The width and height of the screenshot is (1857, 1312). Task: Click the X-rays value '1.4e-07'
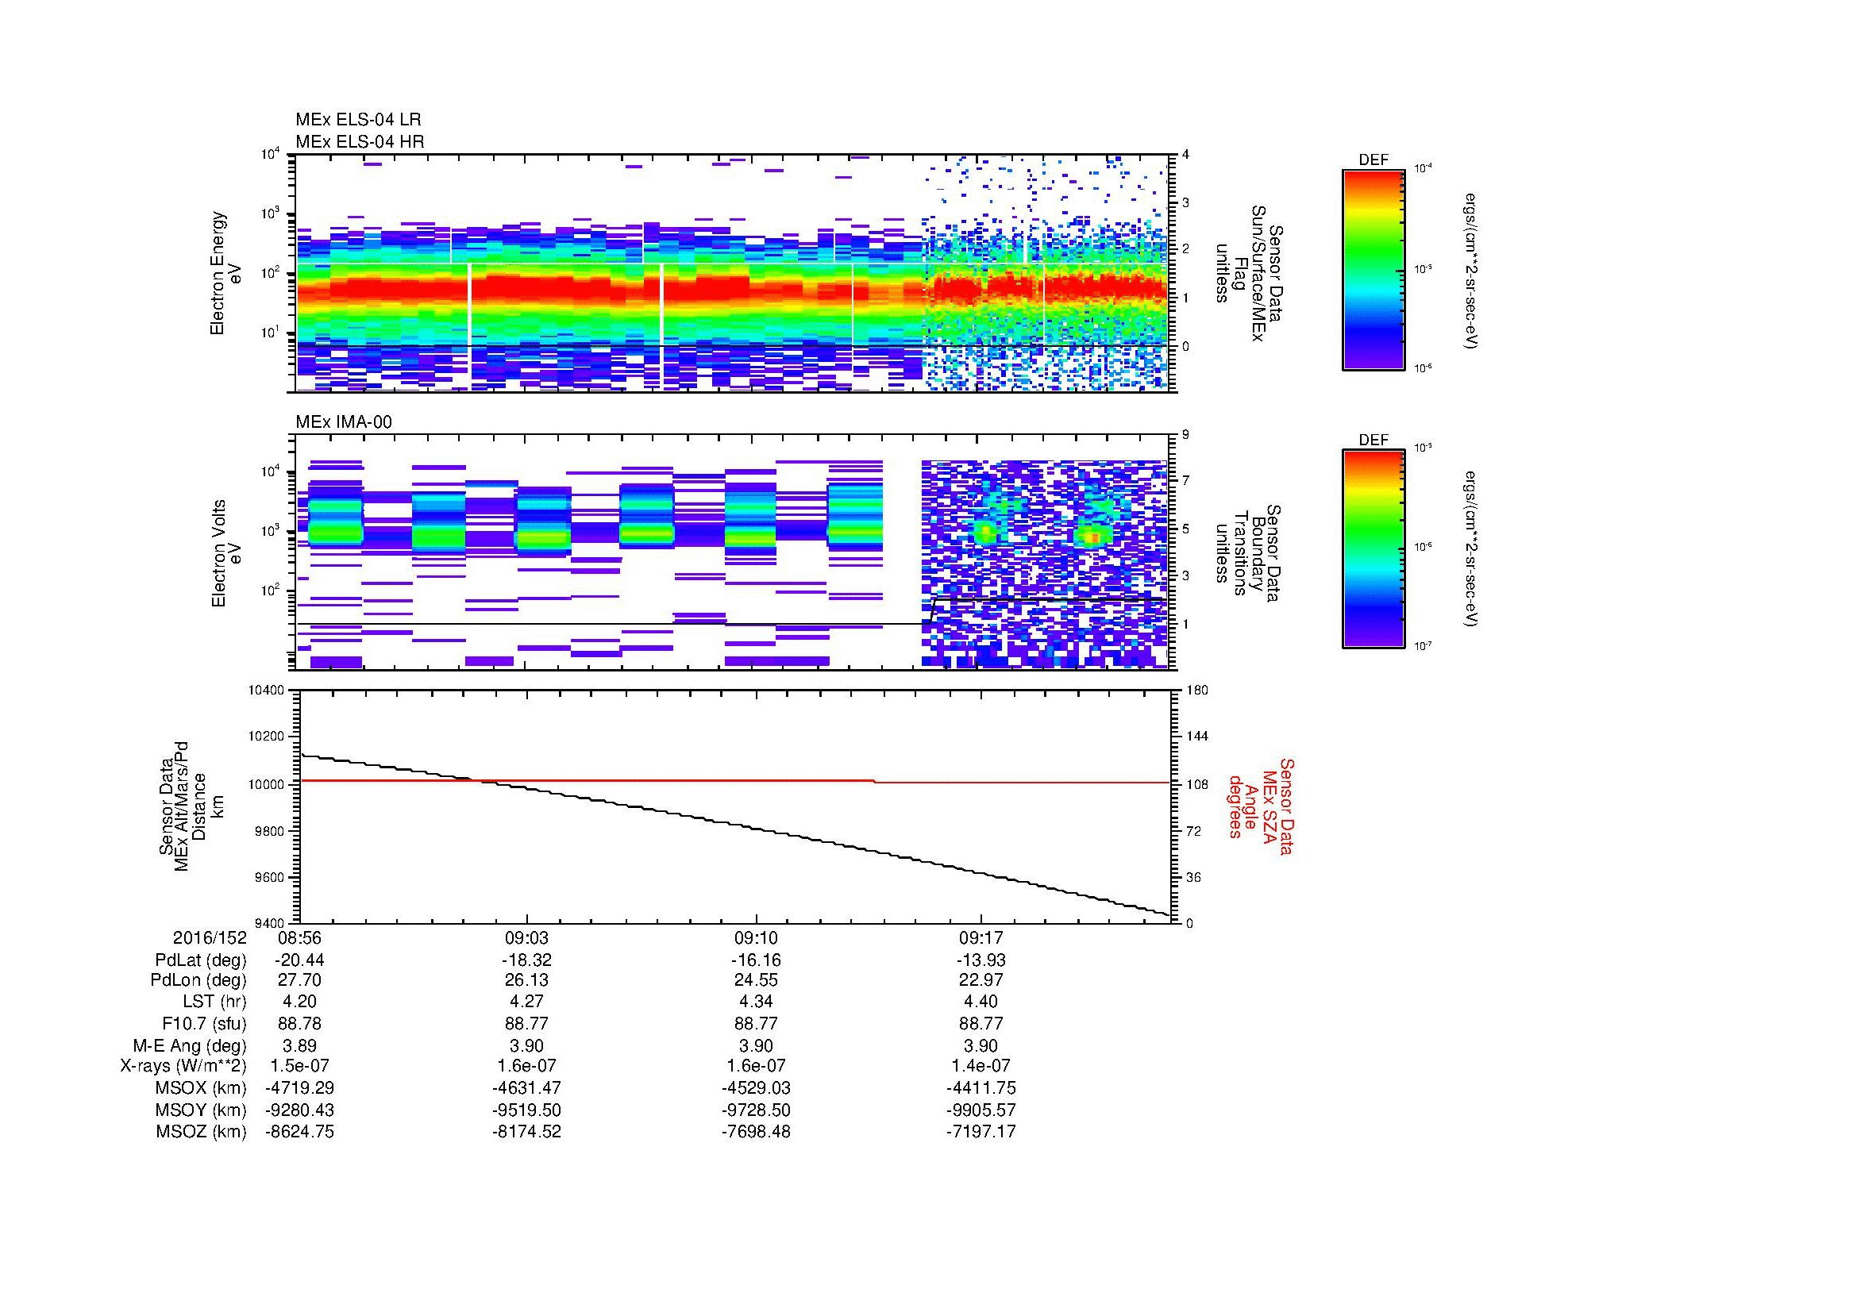(981, 1066)
